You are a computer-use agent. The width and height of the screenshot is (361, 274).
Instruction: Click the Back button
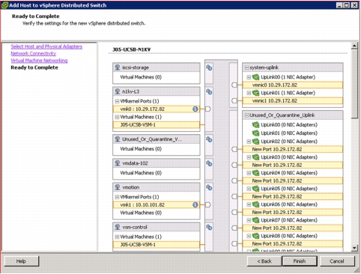click(264, 261)
